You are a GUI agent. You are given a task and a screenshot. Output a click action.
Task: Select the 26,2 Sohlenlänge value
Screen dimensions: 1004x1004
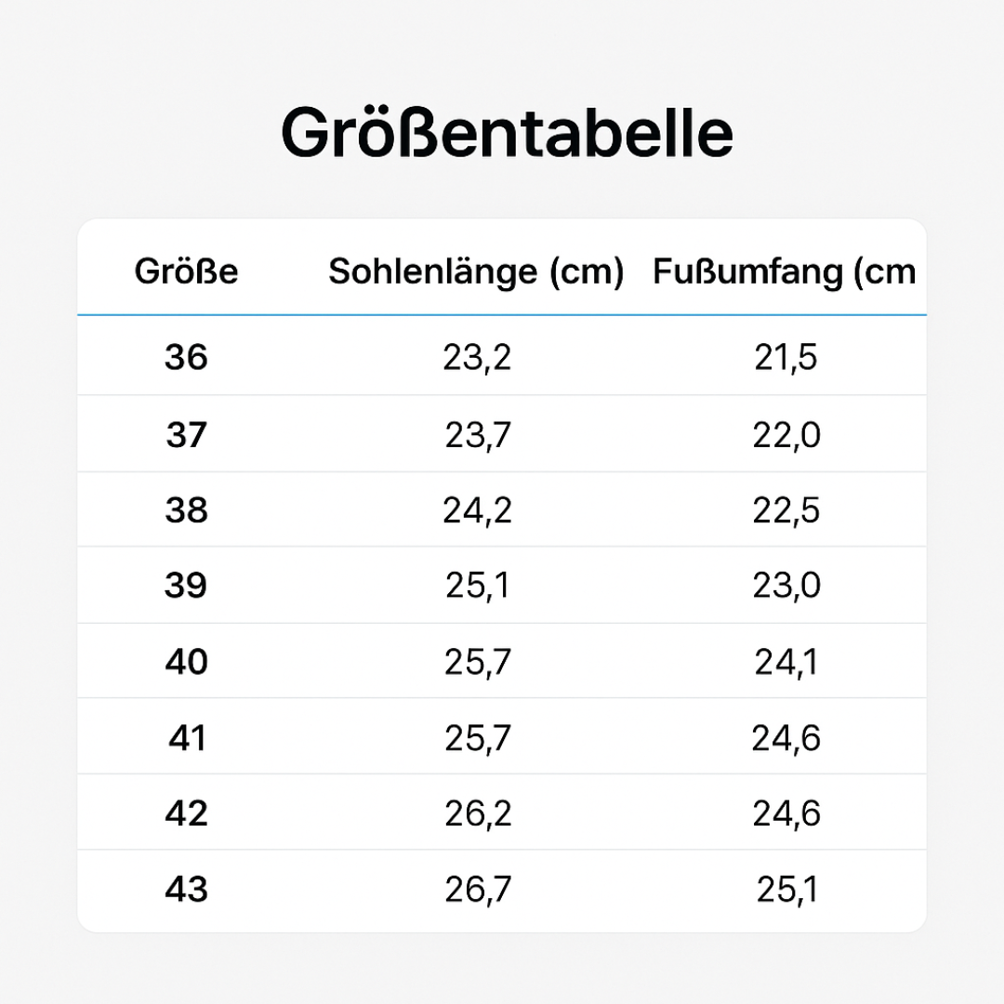[x=477, y=813]
